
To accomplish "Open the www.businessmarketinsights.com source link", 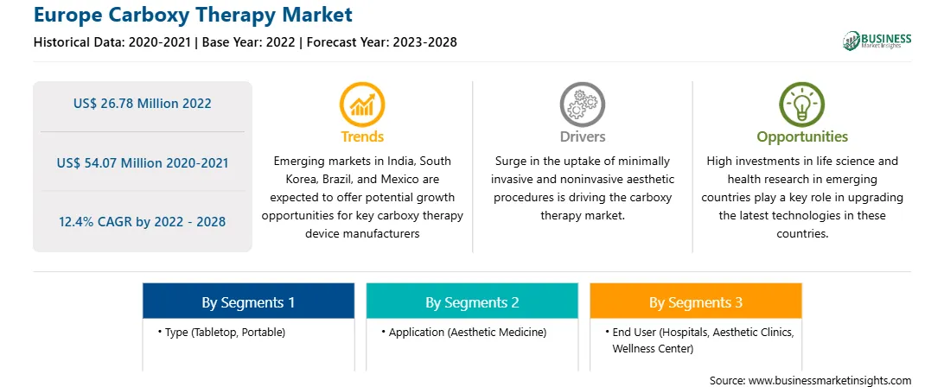I will 829,380.
